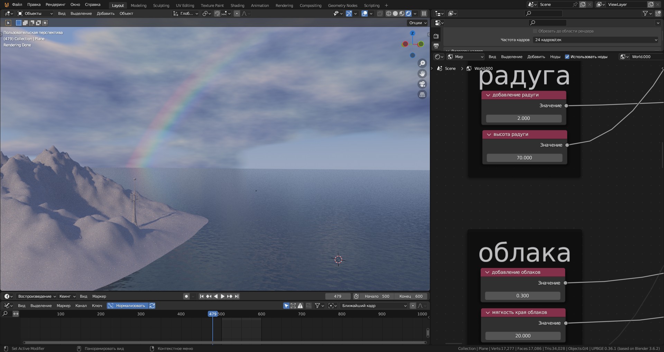Click the auto-normalize refresh icon
Viewport: 664px width, 352px height.
pyautogui.click(x=152, y=306)
